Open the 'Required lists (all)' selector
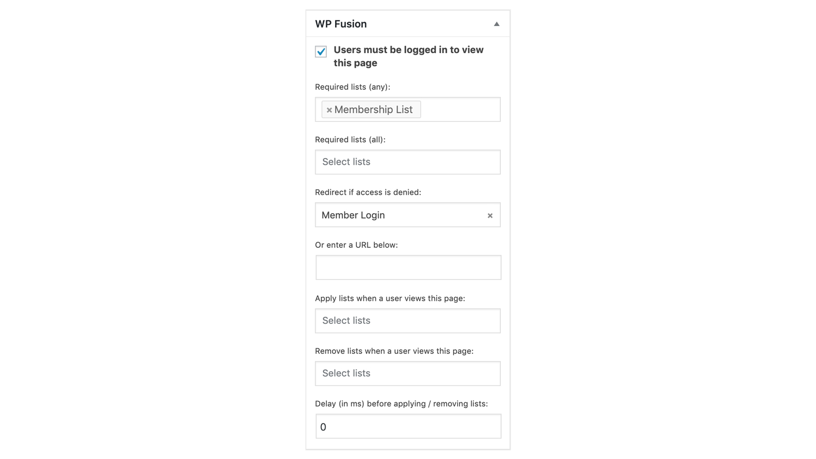816x459 pixels. coord(407,162)
